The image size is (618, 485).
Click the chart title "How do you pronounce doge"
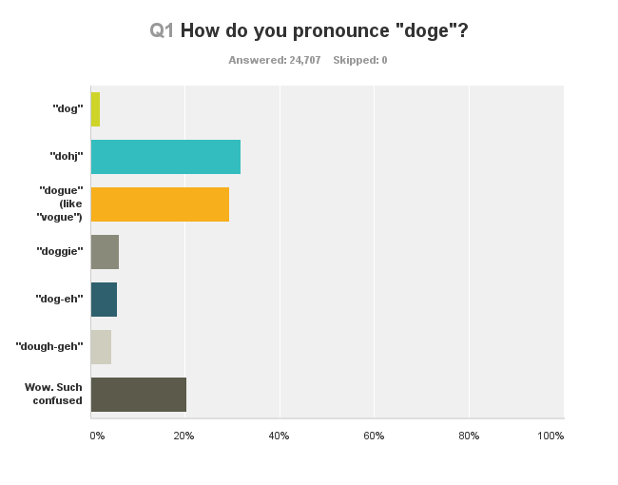[324, 30]
